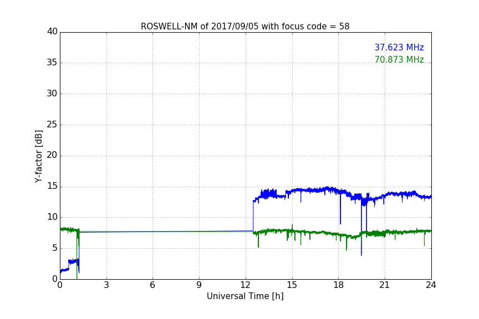479x319 pixels.
Task: Click x-axis tick label 9
Action: [199, 285]
